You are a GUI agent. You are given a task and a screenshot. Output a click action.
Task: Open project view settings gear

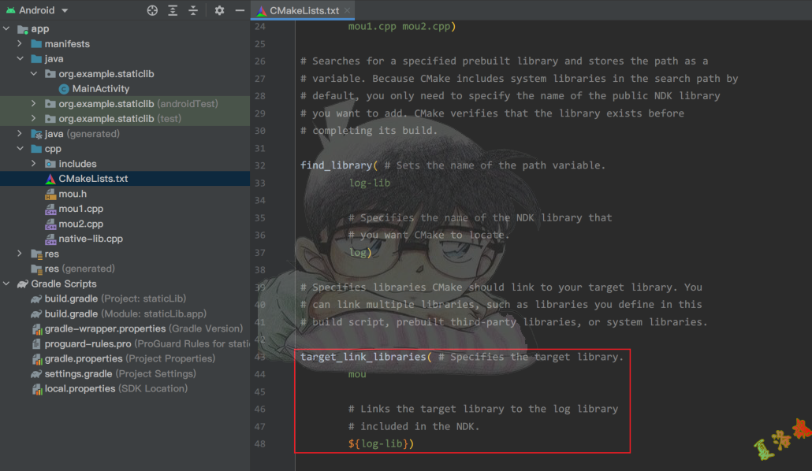(x=219, y=10)
